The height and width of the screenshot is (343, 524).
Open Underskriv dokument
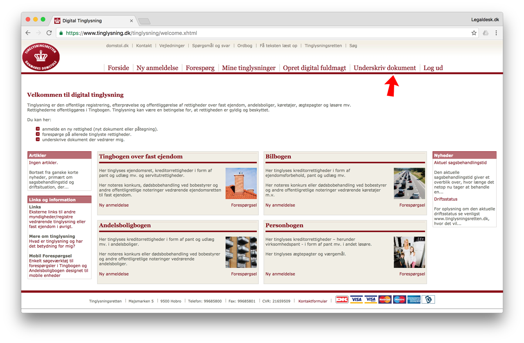[385, 68]
